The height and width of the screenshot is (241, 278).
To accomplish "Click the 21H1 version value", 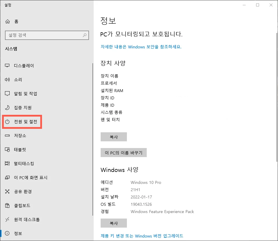I will (135, 190).
